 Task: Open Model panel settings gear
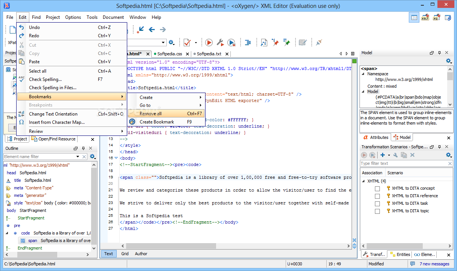pos(448,61)
